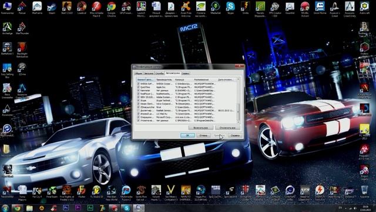Open the Blacklight Retribution shortcut
This screenshot has width=376, height=212.
pos(22,49)
